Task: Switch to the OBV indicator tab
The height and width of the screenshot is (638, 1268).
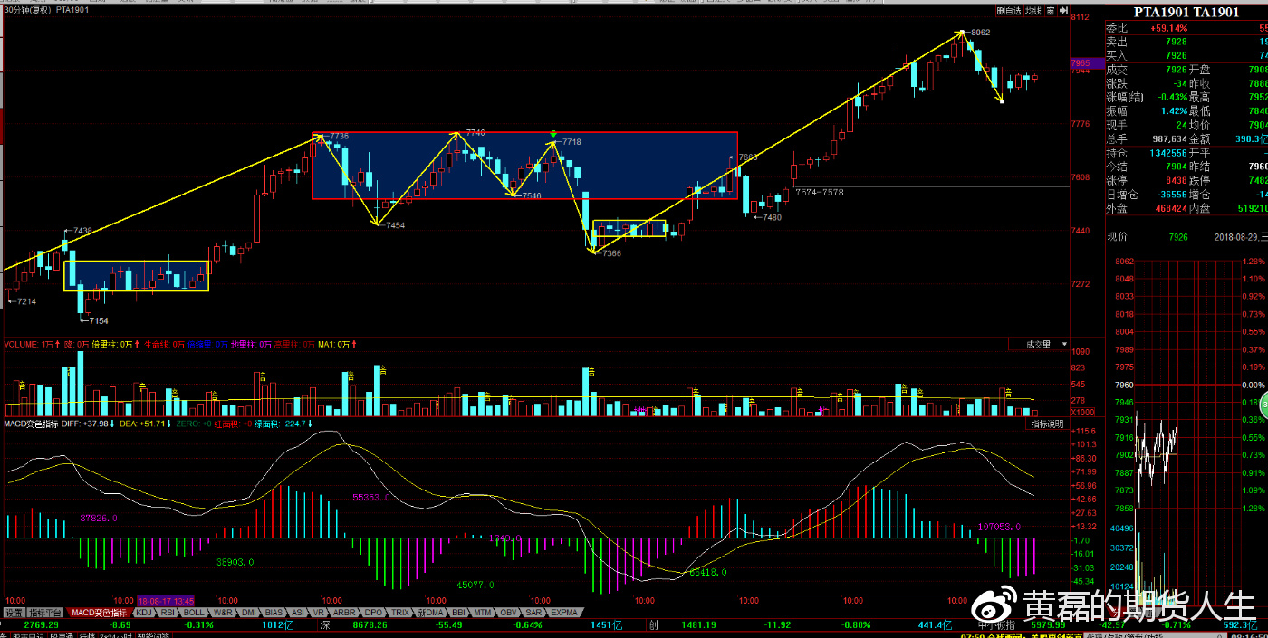Action: coord(509,613)
